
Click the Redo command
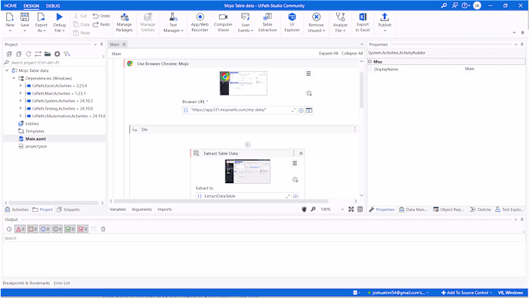[x=101, y=24]
